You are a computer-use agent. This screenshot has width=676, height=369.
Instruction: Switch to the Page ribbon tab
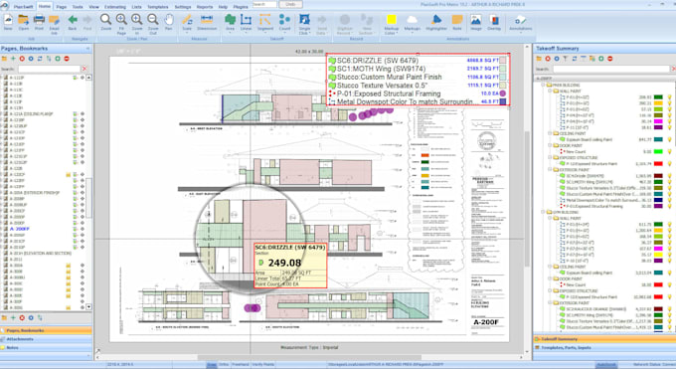click(x=62, y=7)
